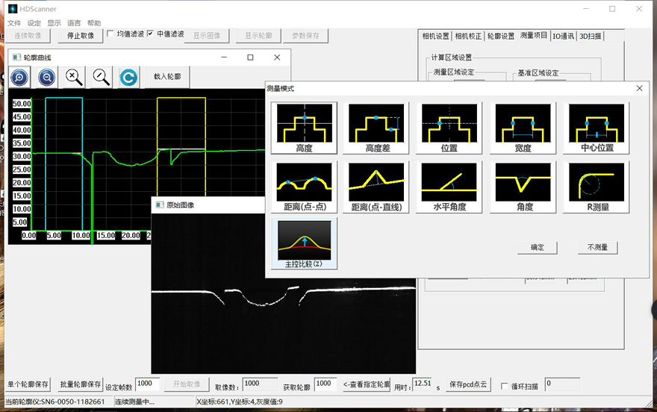Pick the 中心位置 center position mode

pos(597,128)
